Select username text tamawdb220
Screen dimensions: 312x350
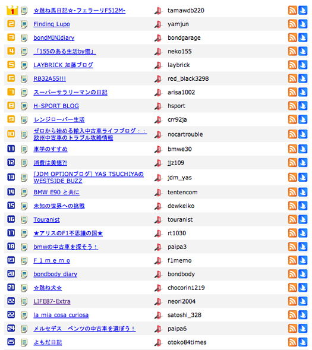[x=186, y=11]
